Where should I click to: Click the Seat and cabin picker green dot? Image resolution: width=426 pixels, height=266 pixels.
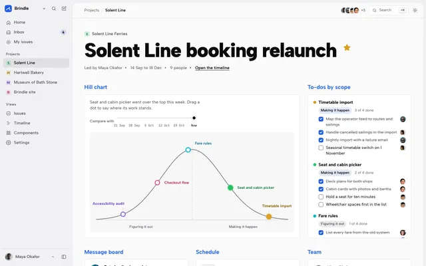pyautogui.click(x=230, y=188)
